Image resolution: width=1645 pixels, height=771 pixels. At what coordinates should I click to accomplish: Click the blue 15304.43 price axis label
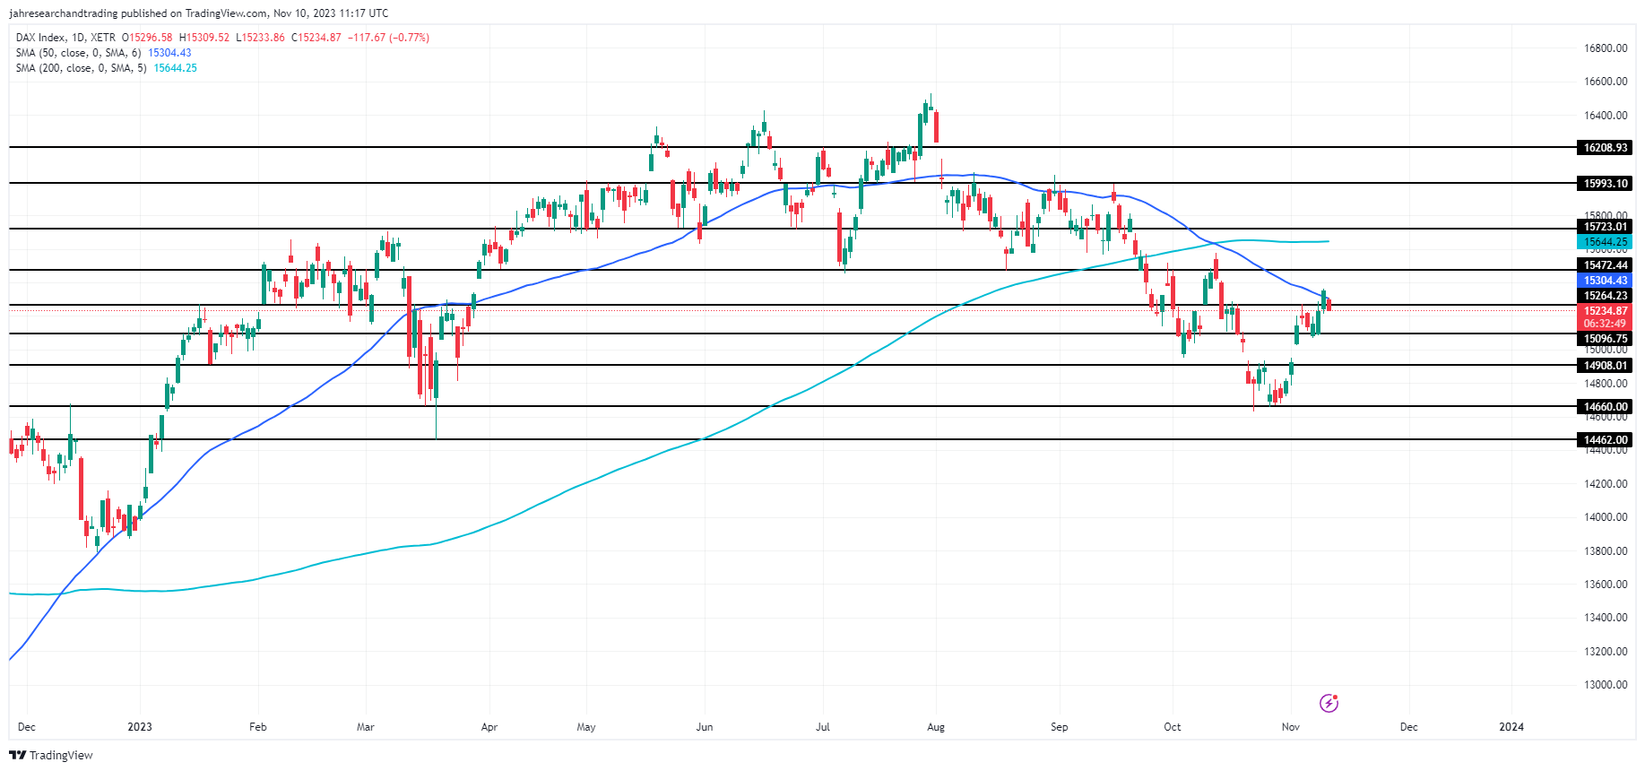[1605, 281]
